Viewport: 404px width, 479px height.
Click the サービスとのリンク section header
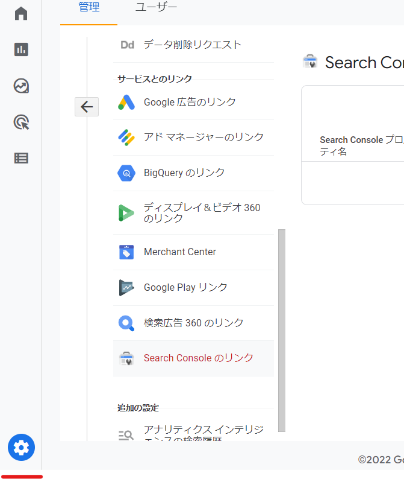(x=155, y=79)
